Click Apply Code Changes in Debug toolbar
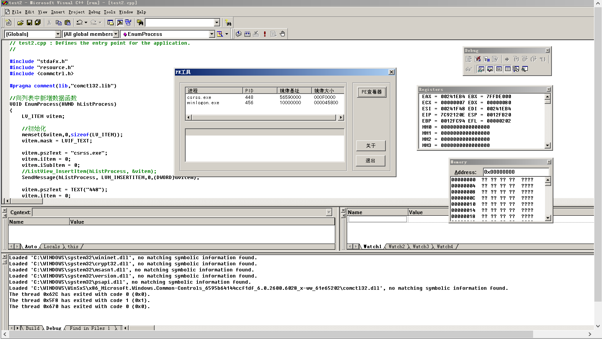Viewport: 602px width, 339px height. click(495, 59)
